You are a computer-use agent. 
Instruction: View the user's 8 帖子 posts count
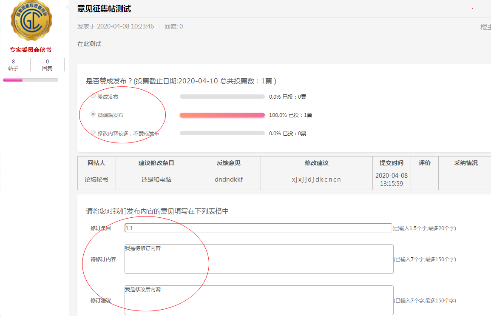coord(13,65)
